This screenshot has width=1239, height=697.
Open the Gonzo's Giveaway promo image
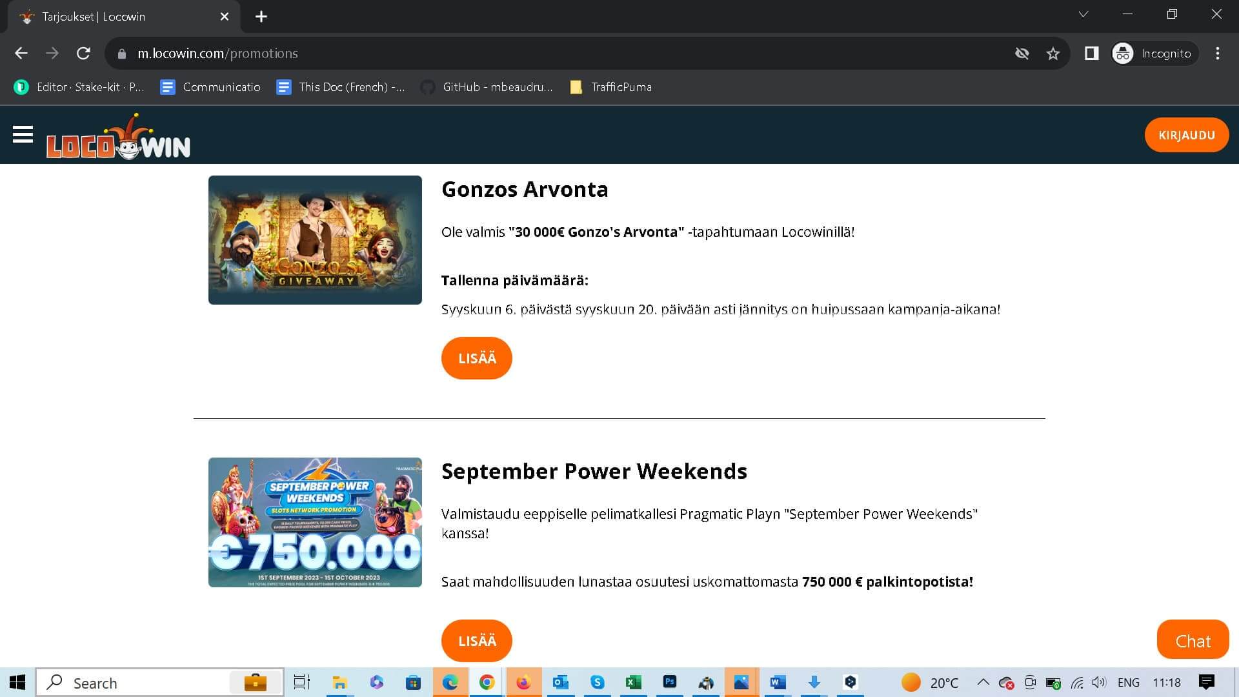(x=315, y=240)
